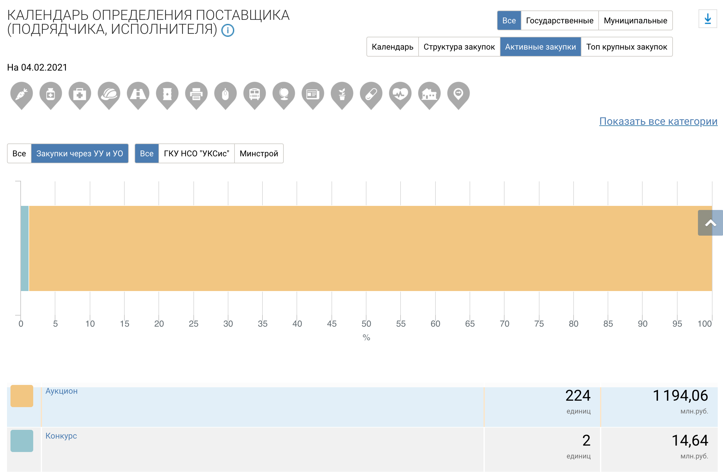Click the printer category pin icon

point(197,94)
